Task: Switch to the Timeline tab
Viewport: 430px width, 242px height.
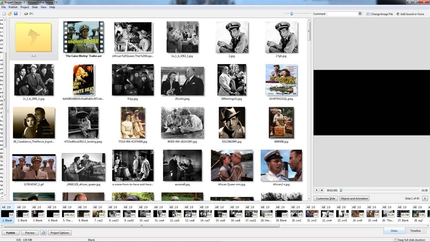Action: click(x=415, y=231)
